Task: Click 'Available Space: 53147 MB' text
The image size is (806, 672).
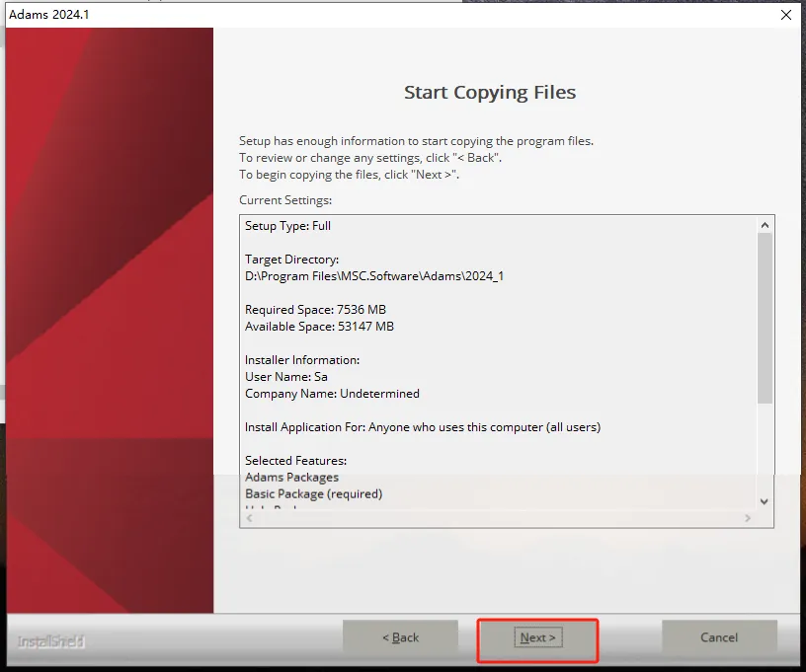Action: 319,327
